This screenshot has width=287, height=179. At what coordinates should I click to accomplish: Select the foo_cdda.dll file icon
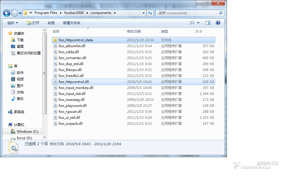[55, 52]
